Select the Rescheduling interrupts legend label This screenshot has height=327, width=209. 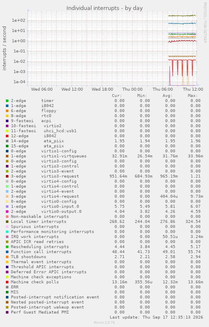[x=40, y=247]
